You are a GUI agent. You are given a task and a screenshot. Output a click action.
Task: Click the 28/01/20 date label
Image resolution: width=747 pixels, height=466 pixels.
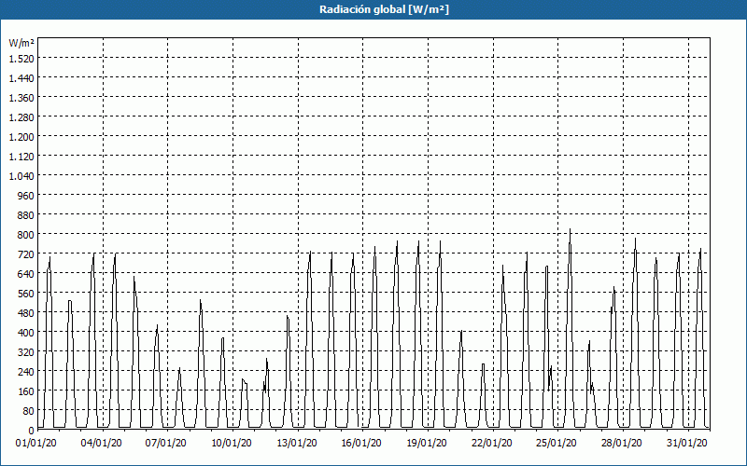(x=621, y=443)
